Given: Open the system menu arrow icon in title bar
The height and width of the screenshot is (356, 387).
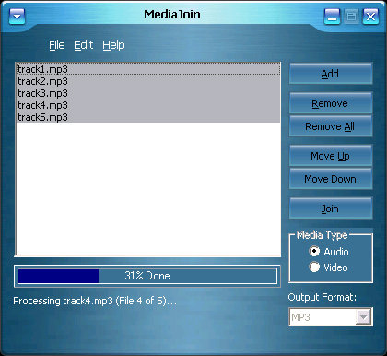Looking at the screenshot, I should click(18, 16).
